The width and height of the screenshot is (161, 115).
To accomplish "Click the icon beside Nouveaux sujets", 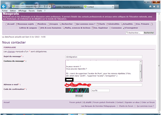I will coord(17,24).
